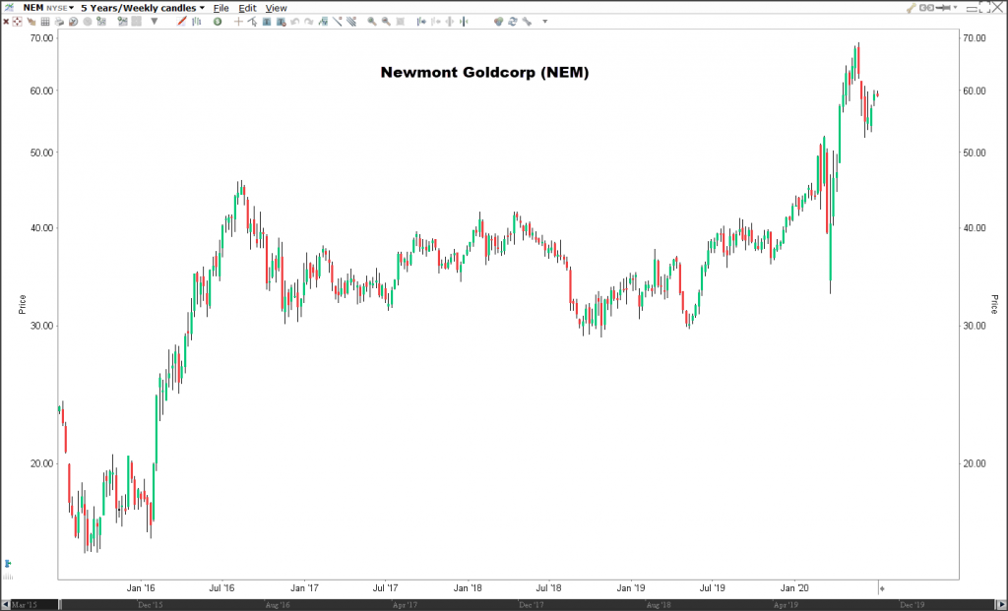Open the View menu
The height and width of the screenshot is (611, 1008).
click(276, 8)
